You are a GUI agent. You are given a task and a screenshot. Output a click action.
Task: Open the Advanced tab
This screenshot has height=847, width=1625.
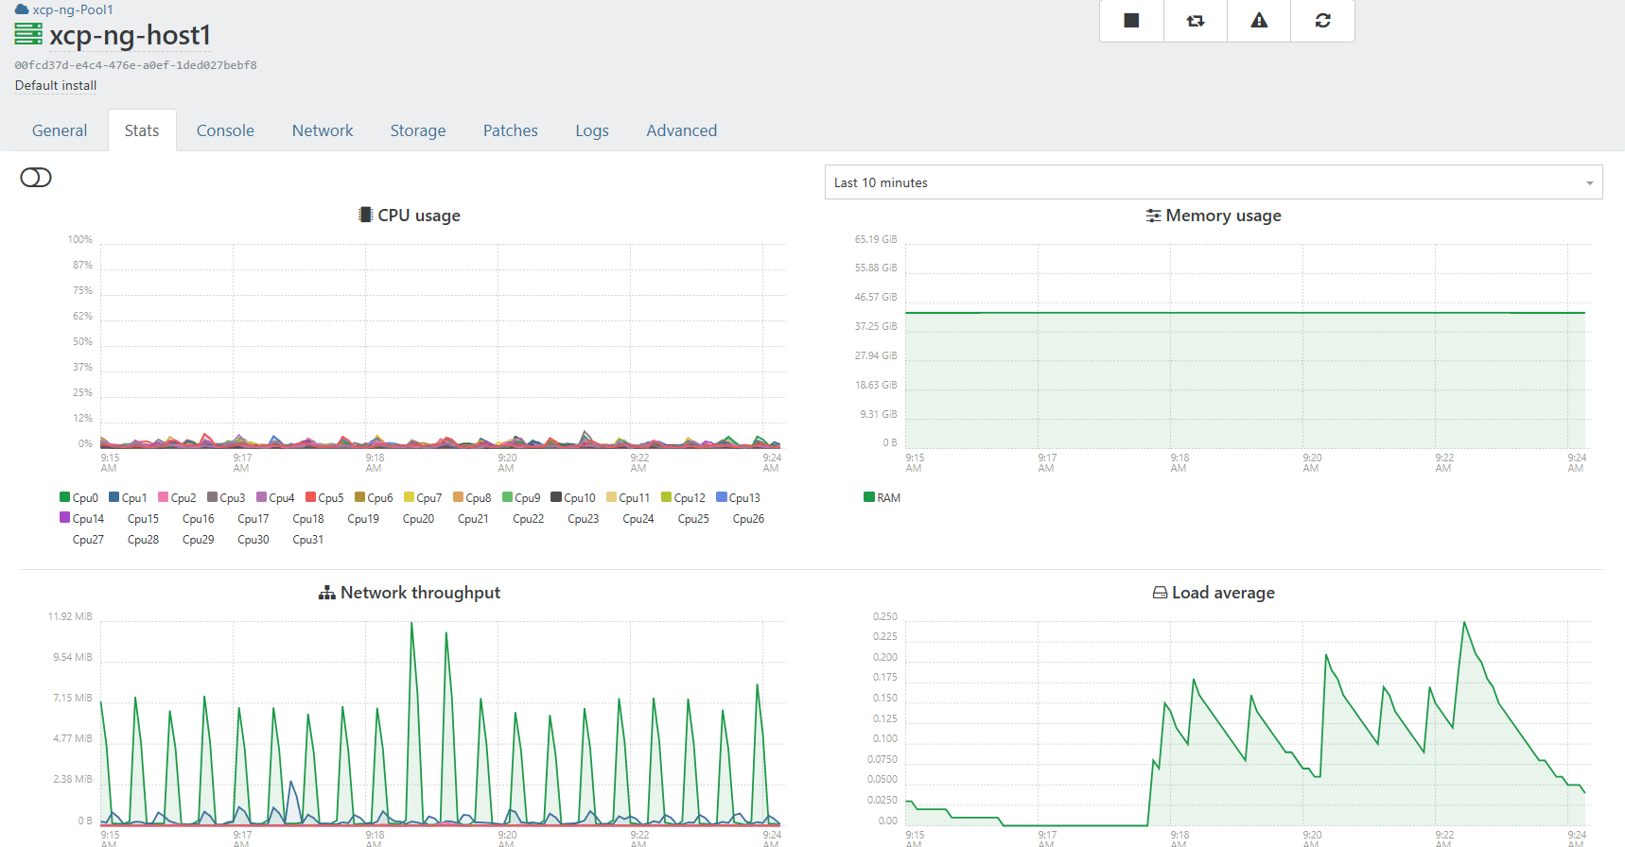coord(681,130)
